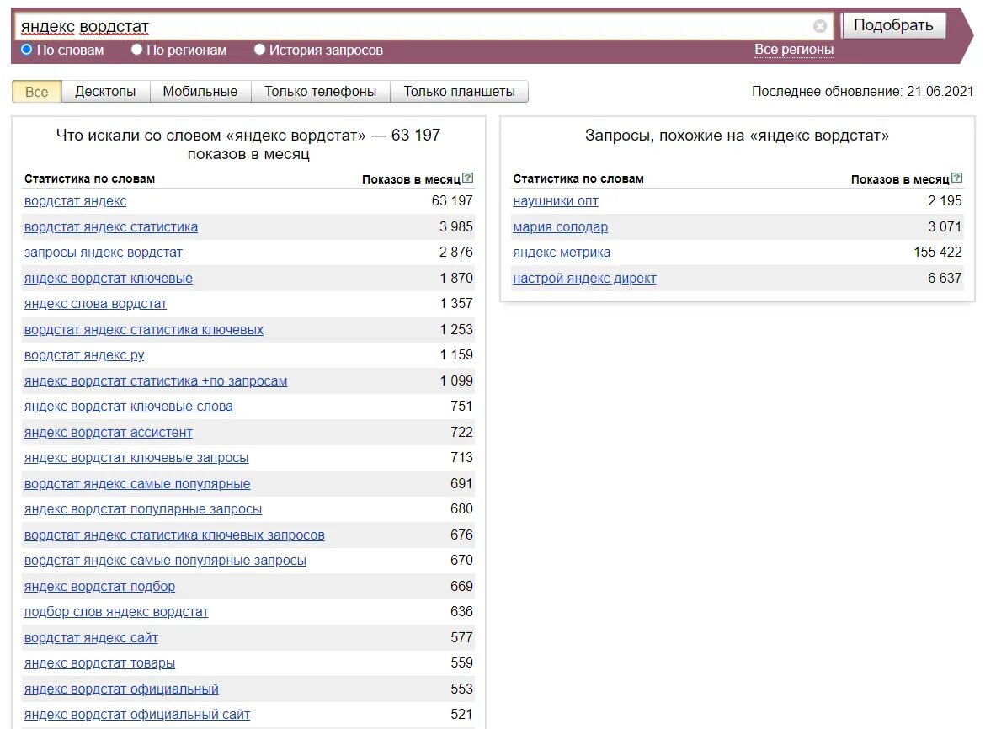Open 'вордстат яндекс статистика ключевых' link
This screenshot has width=996, height=729.
(144, 330)
